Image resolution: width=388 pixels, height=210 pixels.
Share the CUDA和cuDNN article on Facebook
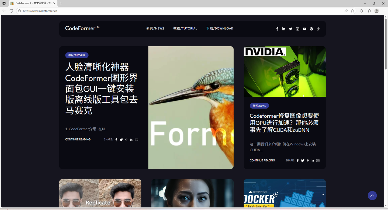pos(298,160)
